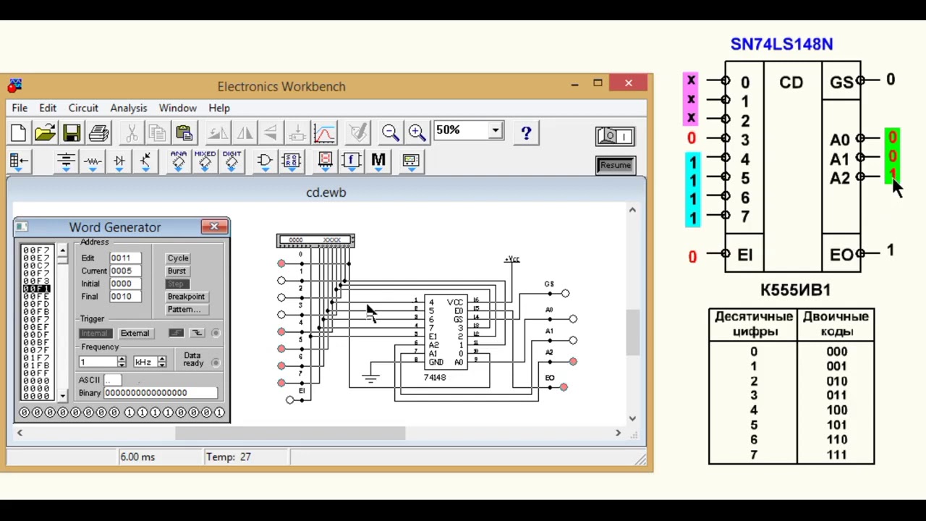Click the Breakpoint button

[186, 297]
